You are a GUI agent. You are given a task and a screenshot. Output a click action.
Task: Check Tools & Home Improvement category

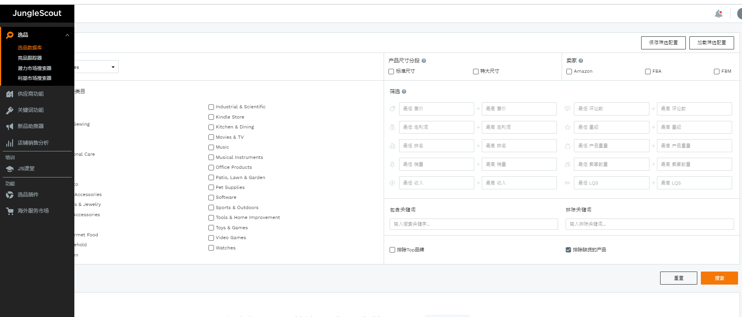[211, 218]
